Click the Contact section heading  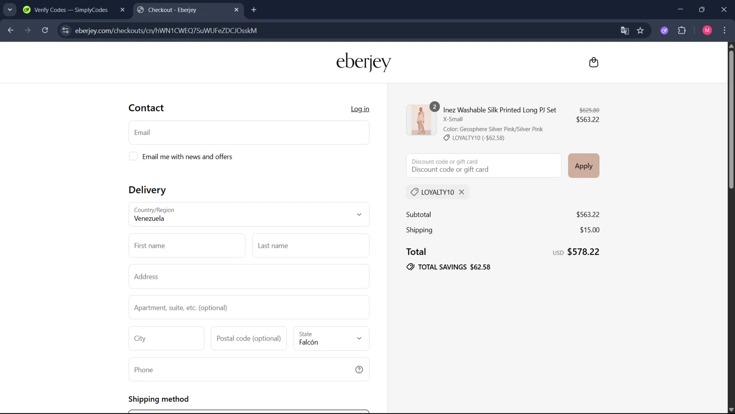click(x=146, y=108)
